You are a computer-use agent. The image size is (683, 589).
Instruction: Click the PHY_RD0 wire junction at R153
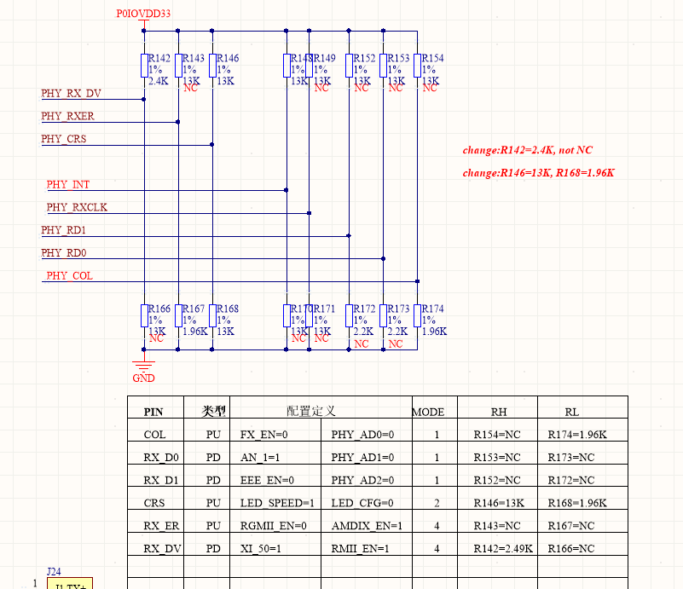(384, 258)
